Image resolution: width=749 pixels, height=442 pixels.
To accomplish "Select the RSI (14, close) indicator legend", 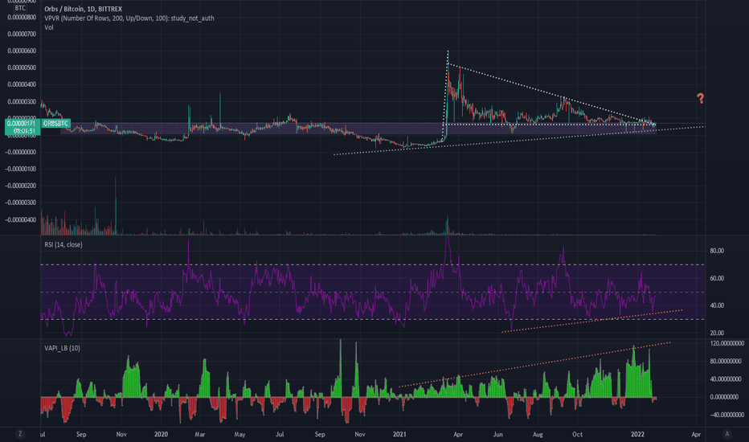I will pos(63,244).
